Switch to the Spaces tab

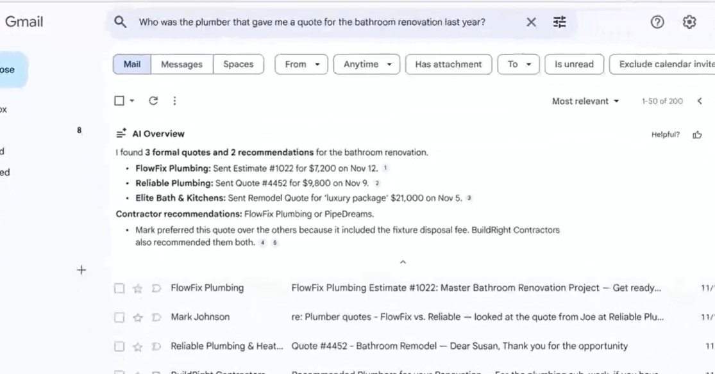(238, 64)
